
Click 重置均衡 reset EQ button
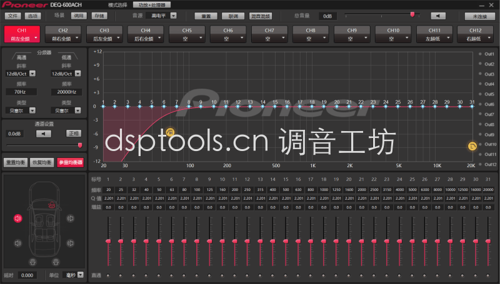[16, 162]
